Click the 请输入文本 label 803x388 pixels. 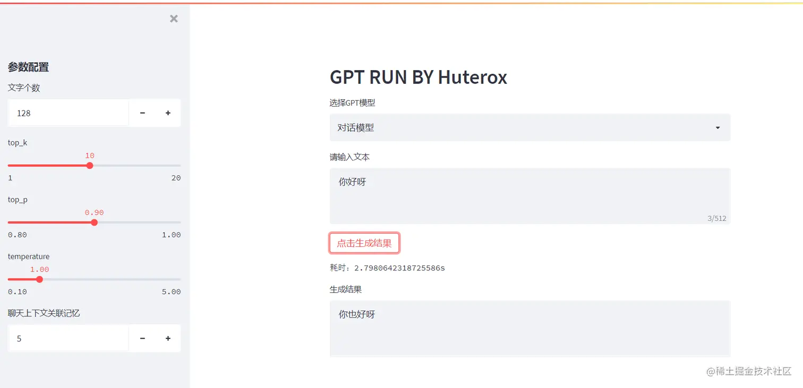pos(349,157)
